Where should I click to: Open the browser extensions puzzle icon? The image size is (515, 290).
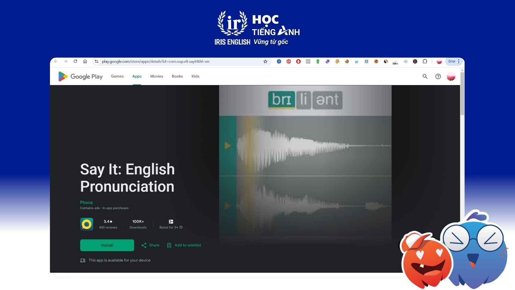click(x=425, y=62)
